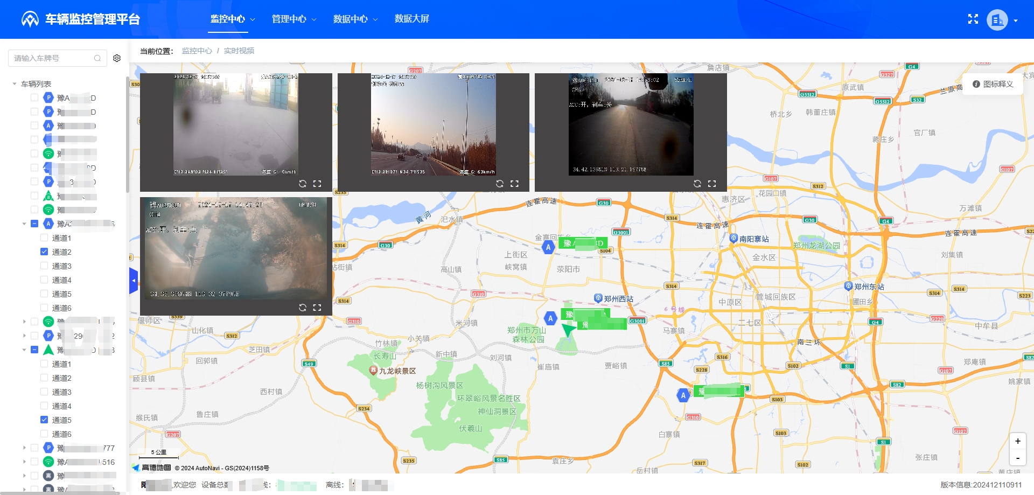The image size is (1034, 495).
Task: Open 监控中心 dropdown menu
Action: (233, 19)
